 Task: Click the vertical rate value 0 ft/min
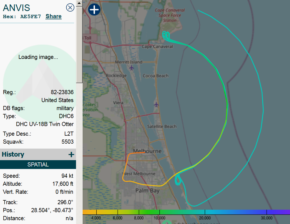(64, 192)
